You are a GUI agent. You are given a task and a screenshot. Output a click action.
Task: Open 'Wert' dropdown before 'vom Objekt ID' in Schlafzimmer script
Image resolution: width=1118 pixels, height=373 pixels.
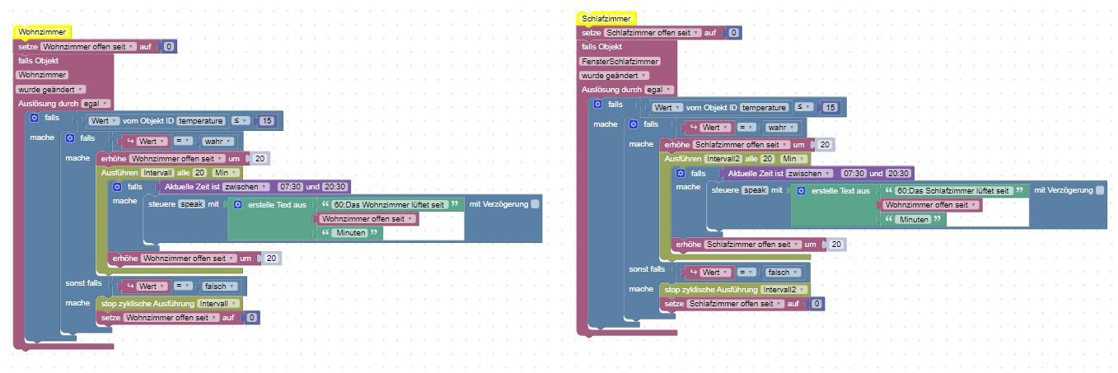pyautogui.click(x=667, y=107)
